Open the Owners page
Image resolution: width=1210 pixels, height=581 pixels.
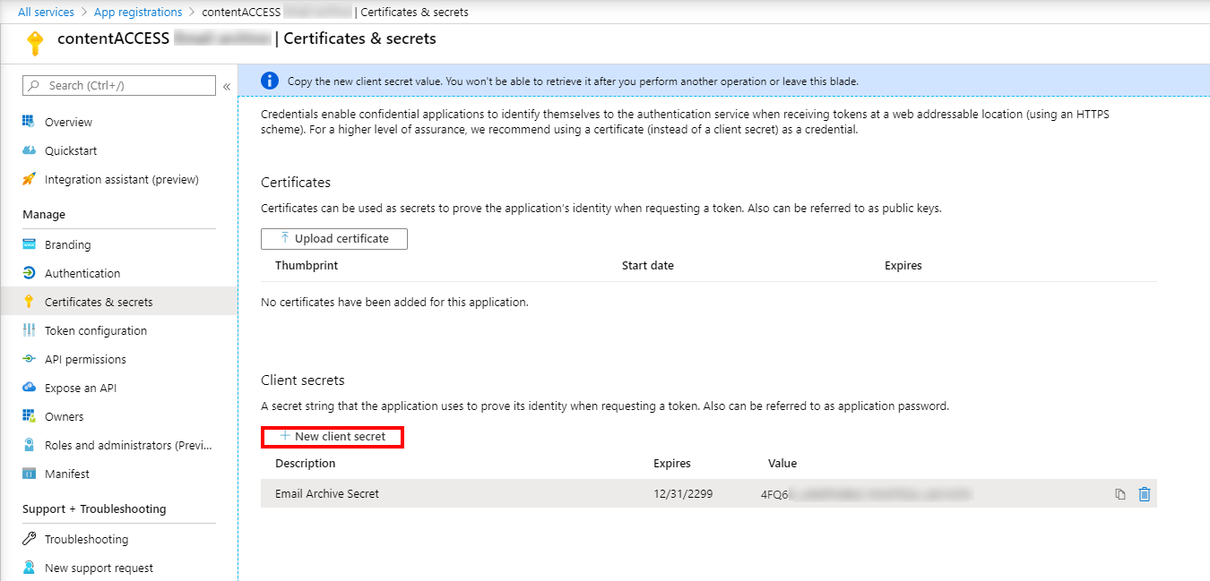[x=65, y=416]
